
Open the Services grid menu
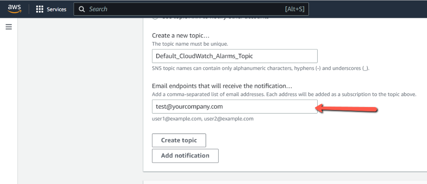click(40, 9)
